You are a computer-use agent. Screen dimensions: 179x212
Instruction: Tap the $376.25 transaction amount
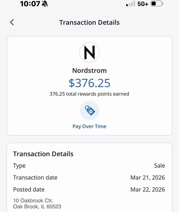tap(89, 83)
